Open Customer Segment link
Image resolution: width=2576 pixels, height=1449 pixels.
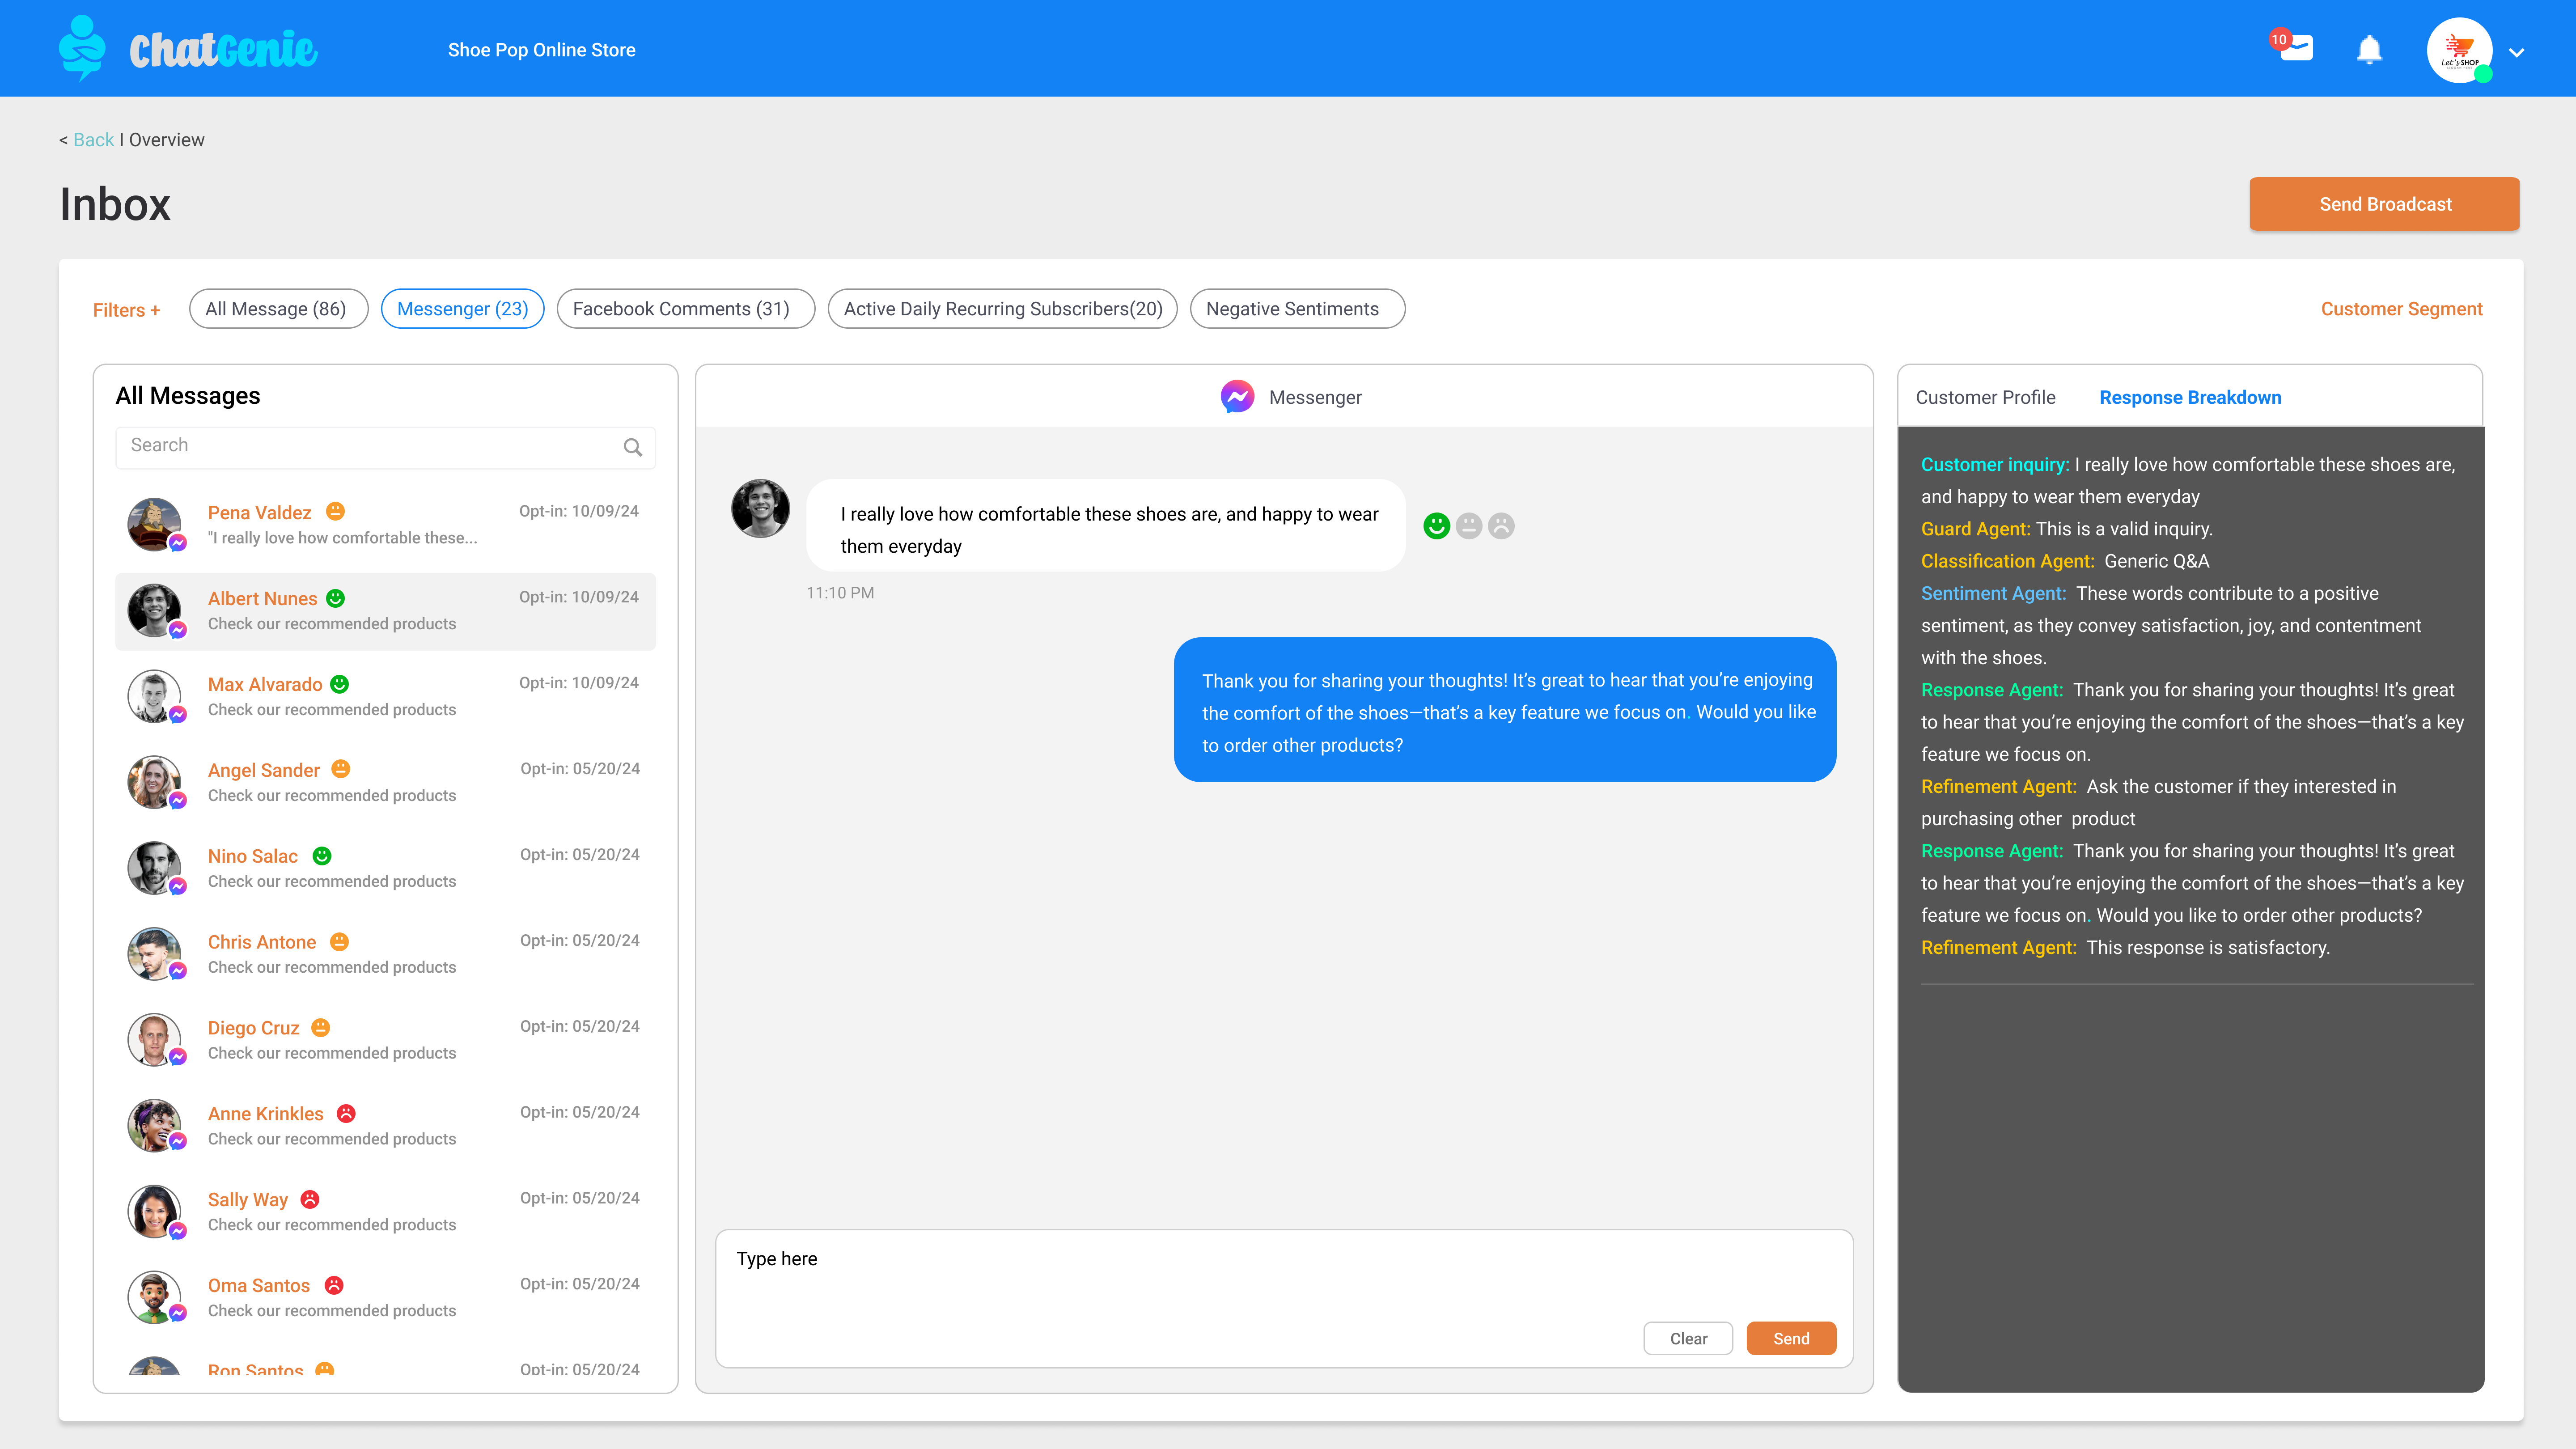2401,309
